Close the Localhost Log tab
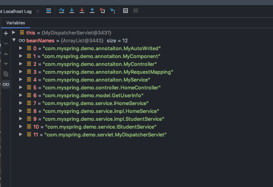Image resolution: width=273 pixels, height=187 pixels. pyautogui.click(x=38, y=11)
